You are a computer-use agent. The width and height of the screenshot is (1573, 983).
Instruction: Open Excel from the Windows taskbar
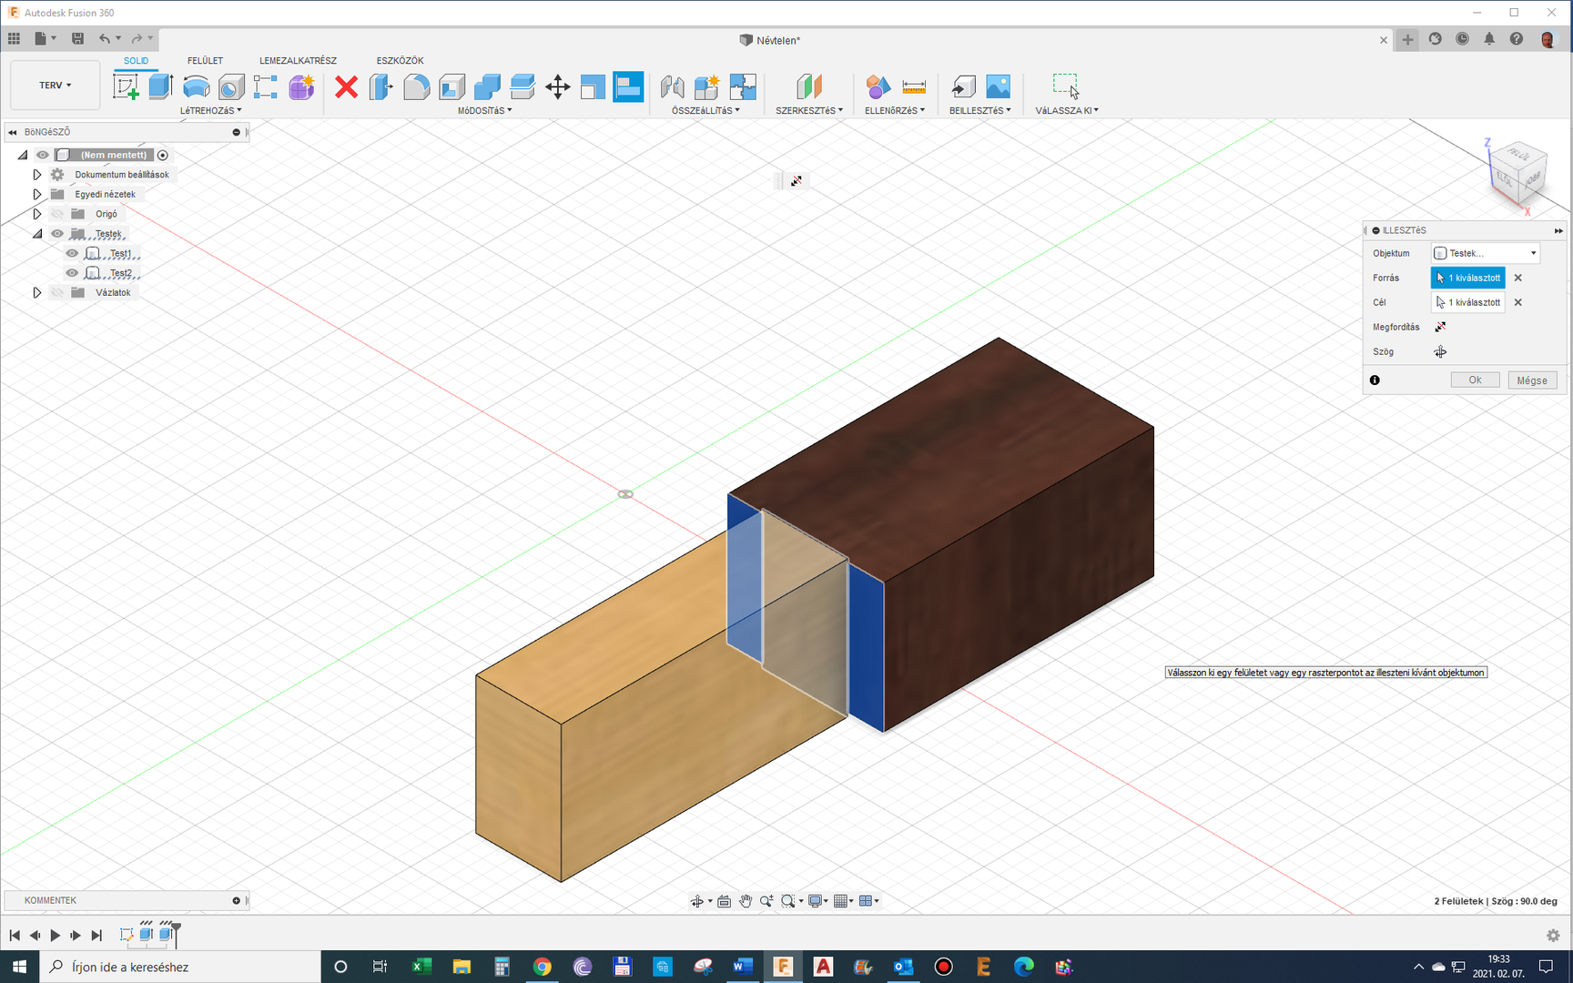421,967
